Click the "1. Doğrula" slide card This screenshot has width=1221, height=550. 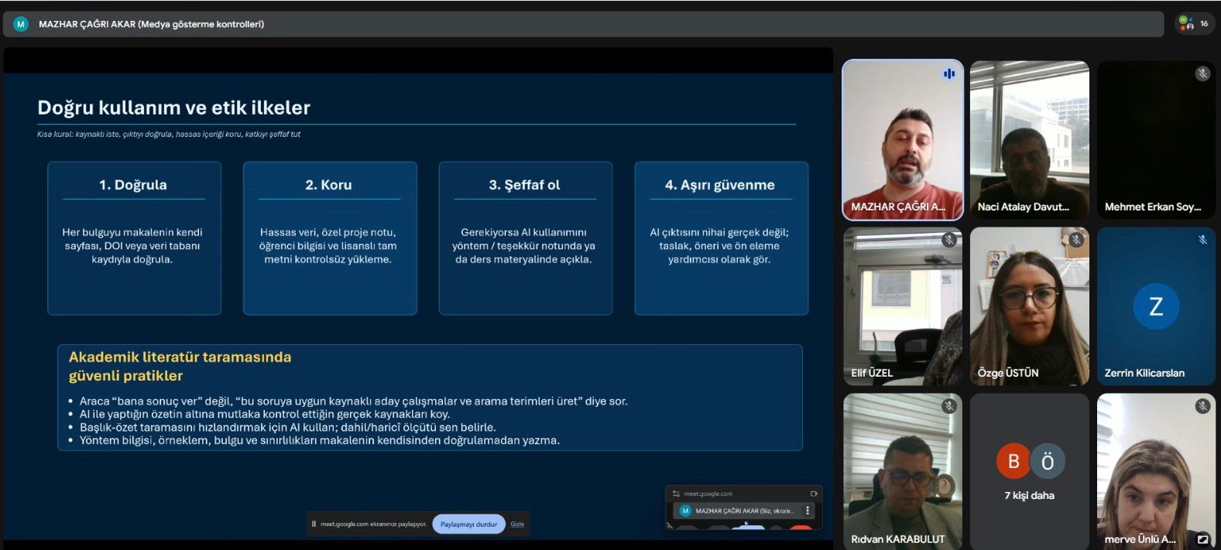[134, 237]
